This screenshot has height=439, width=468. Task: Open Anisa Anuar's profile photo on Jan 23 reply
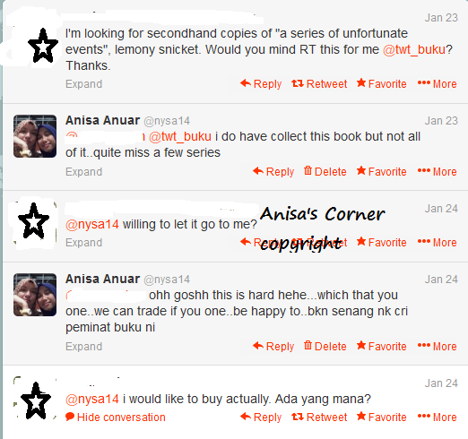[x=35, y=136]
